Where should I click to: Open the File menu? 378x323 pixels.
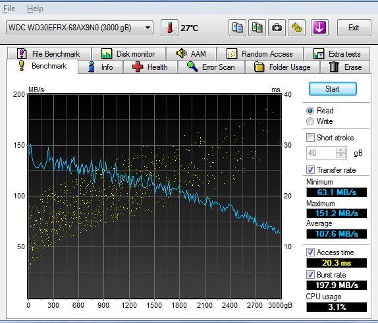click(x=9, y=9)
